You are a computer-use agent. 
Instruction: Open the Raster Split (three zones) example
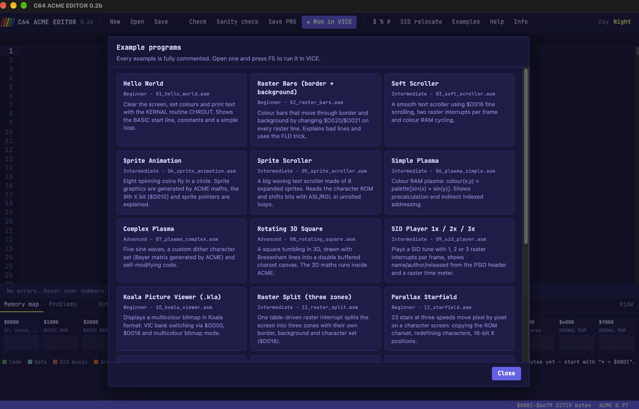[x=315, y=319]
